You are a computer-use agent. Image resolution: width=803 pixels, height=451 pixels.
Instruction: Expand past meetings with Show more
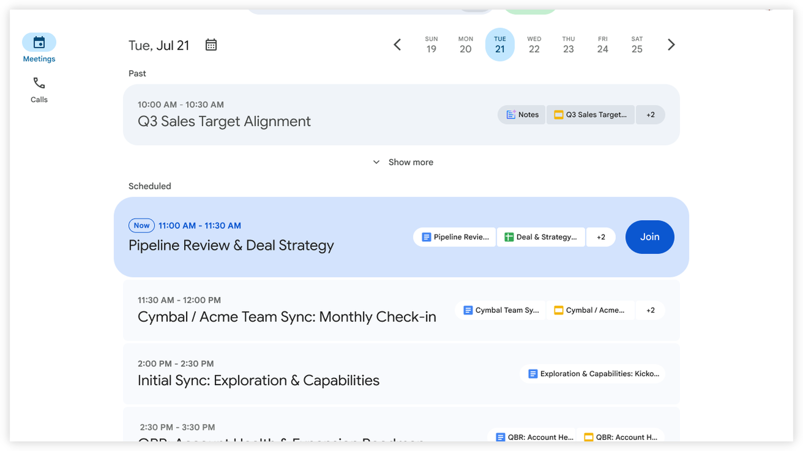tap(403, 162)
